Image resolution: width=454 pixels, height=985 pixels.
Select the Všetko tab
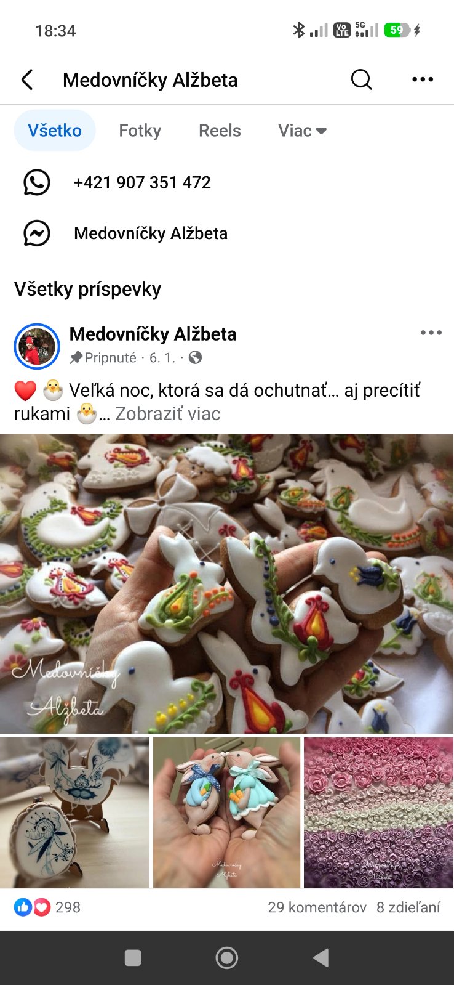click(x=55, y=131)
